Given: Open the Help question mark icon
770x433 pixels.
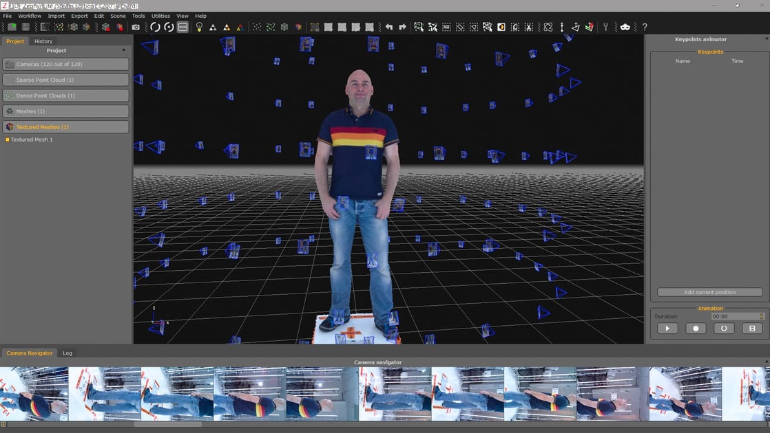Looking at the screenshot, I should tap(644, 27).
